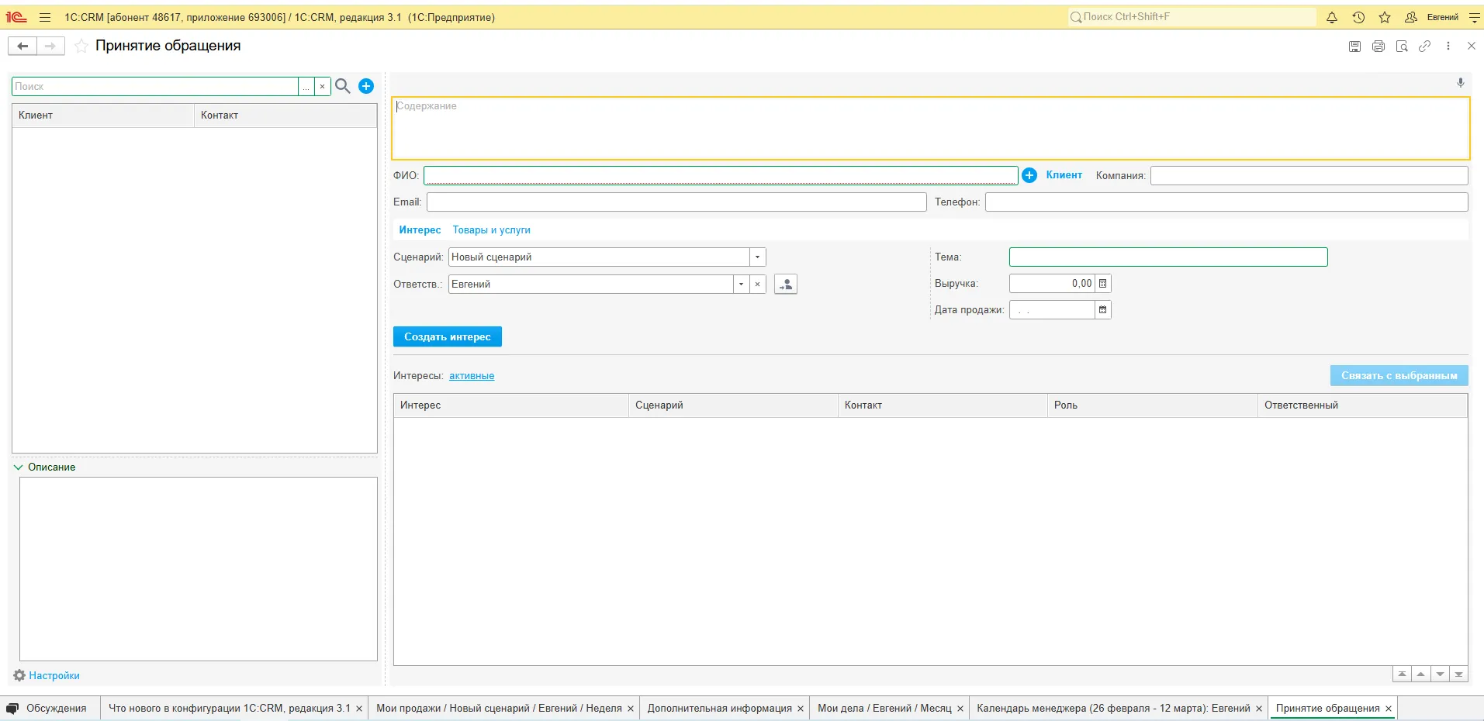The width and height of the screenshot is (1484, 721).
Task: Click the magnifier search icon beside Поиск
Action: coord(343,86)
